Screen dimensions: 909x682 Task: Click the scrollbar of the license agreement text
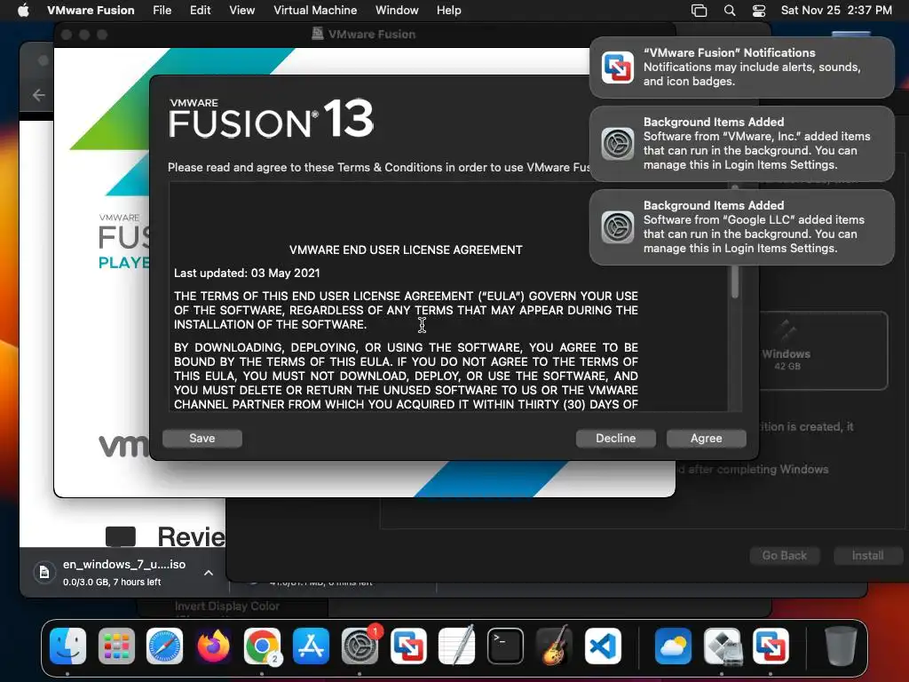(735, 282)
